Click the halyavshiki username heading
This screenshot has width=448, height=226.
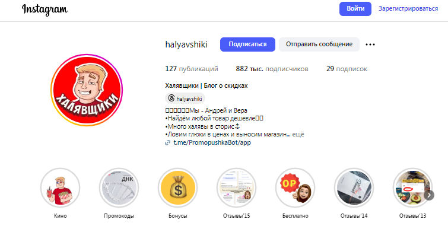click(x=186, y=44)
